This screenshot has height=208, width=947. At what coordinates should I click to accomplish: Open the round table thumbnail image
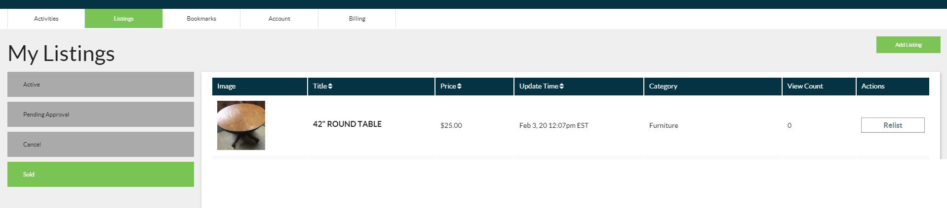[241, 125]
